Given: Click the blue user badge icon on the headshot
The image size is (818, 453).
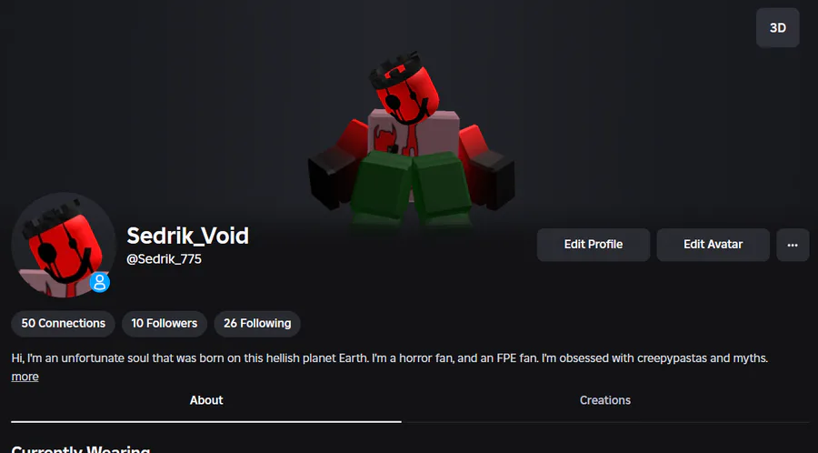Looking at the screenshot, I should click(x=100, y=282).
